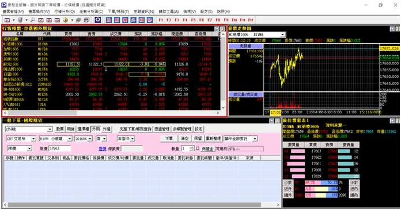Click the 限價 price input field 17663
401x210 pixels.
(x=59, y=148)
